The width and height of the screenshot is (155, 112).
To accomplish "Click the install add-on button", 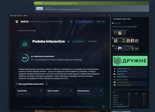I will click(x=85, y=22).
